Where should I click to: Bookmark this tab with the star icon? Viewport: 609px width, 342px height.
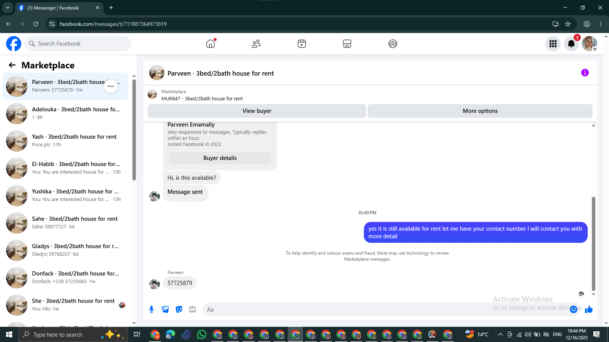pos(568,24)
